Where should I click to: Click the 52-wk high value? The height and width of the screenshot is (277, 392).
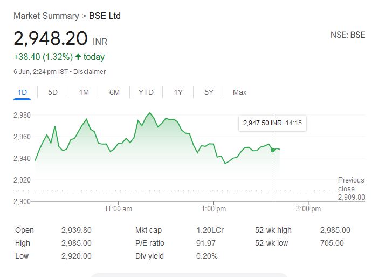[x=335, y=230]
